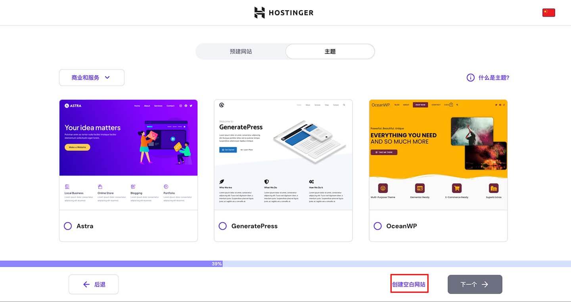The width and height of the screenshot is (571, 302).
Task: Click the Astra theme name label
Action: click(x=85, y=226)
